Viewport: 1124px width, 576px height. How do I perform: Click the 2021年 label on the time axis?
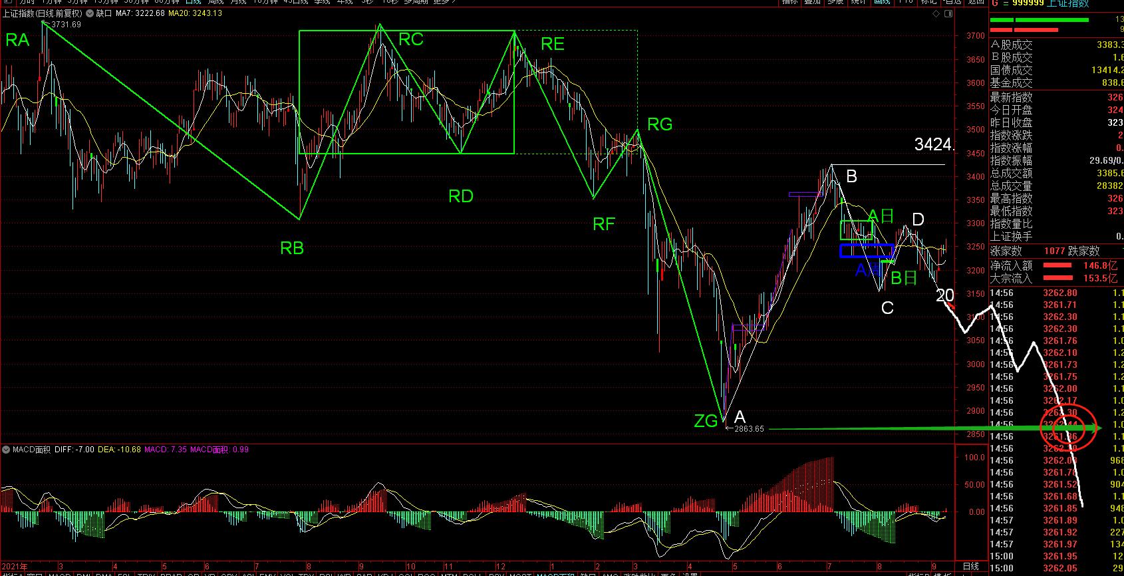[13, 567]
